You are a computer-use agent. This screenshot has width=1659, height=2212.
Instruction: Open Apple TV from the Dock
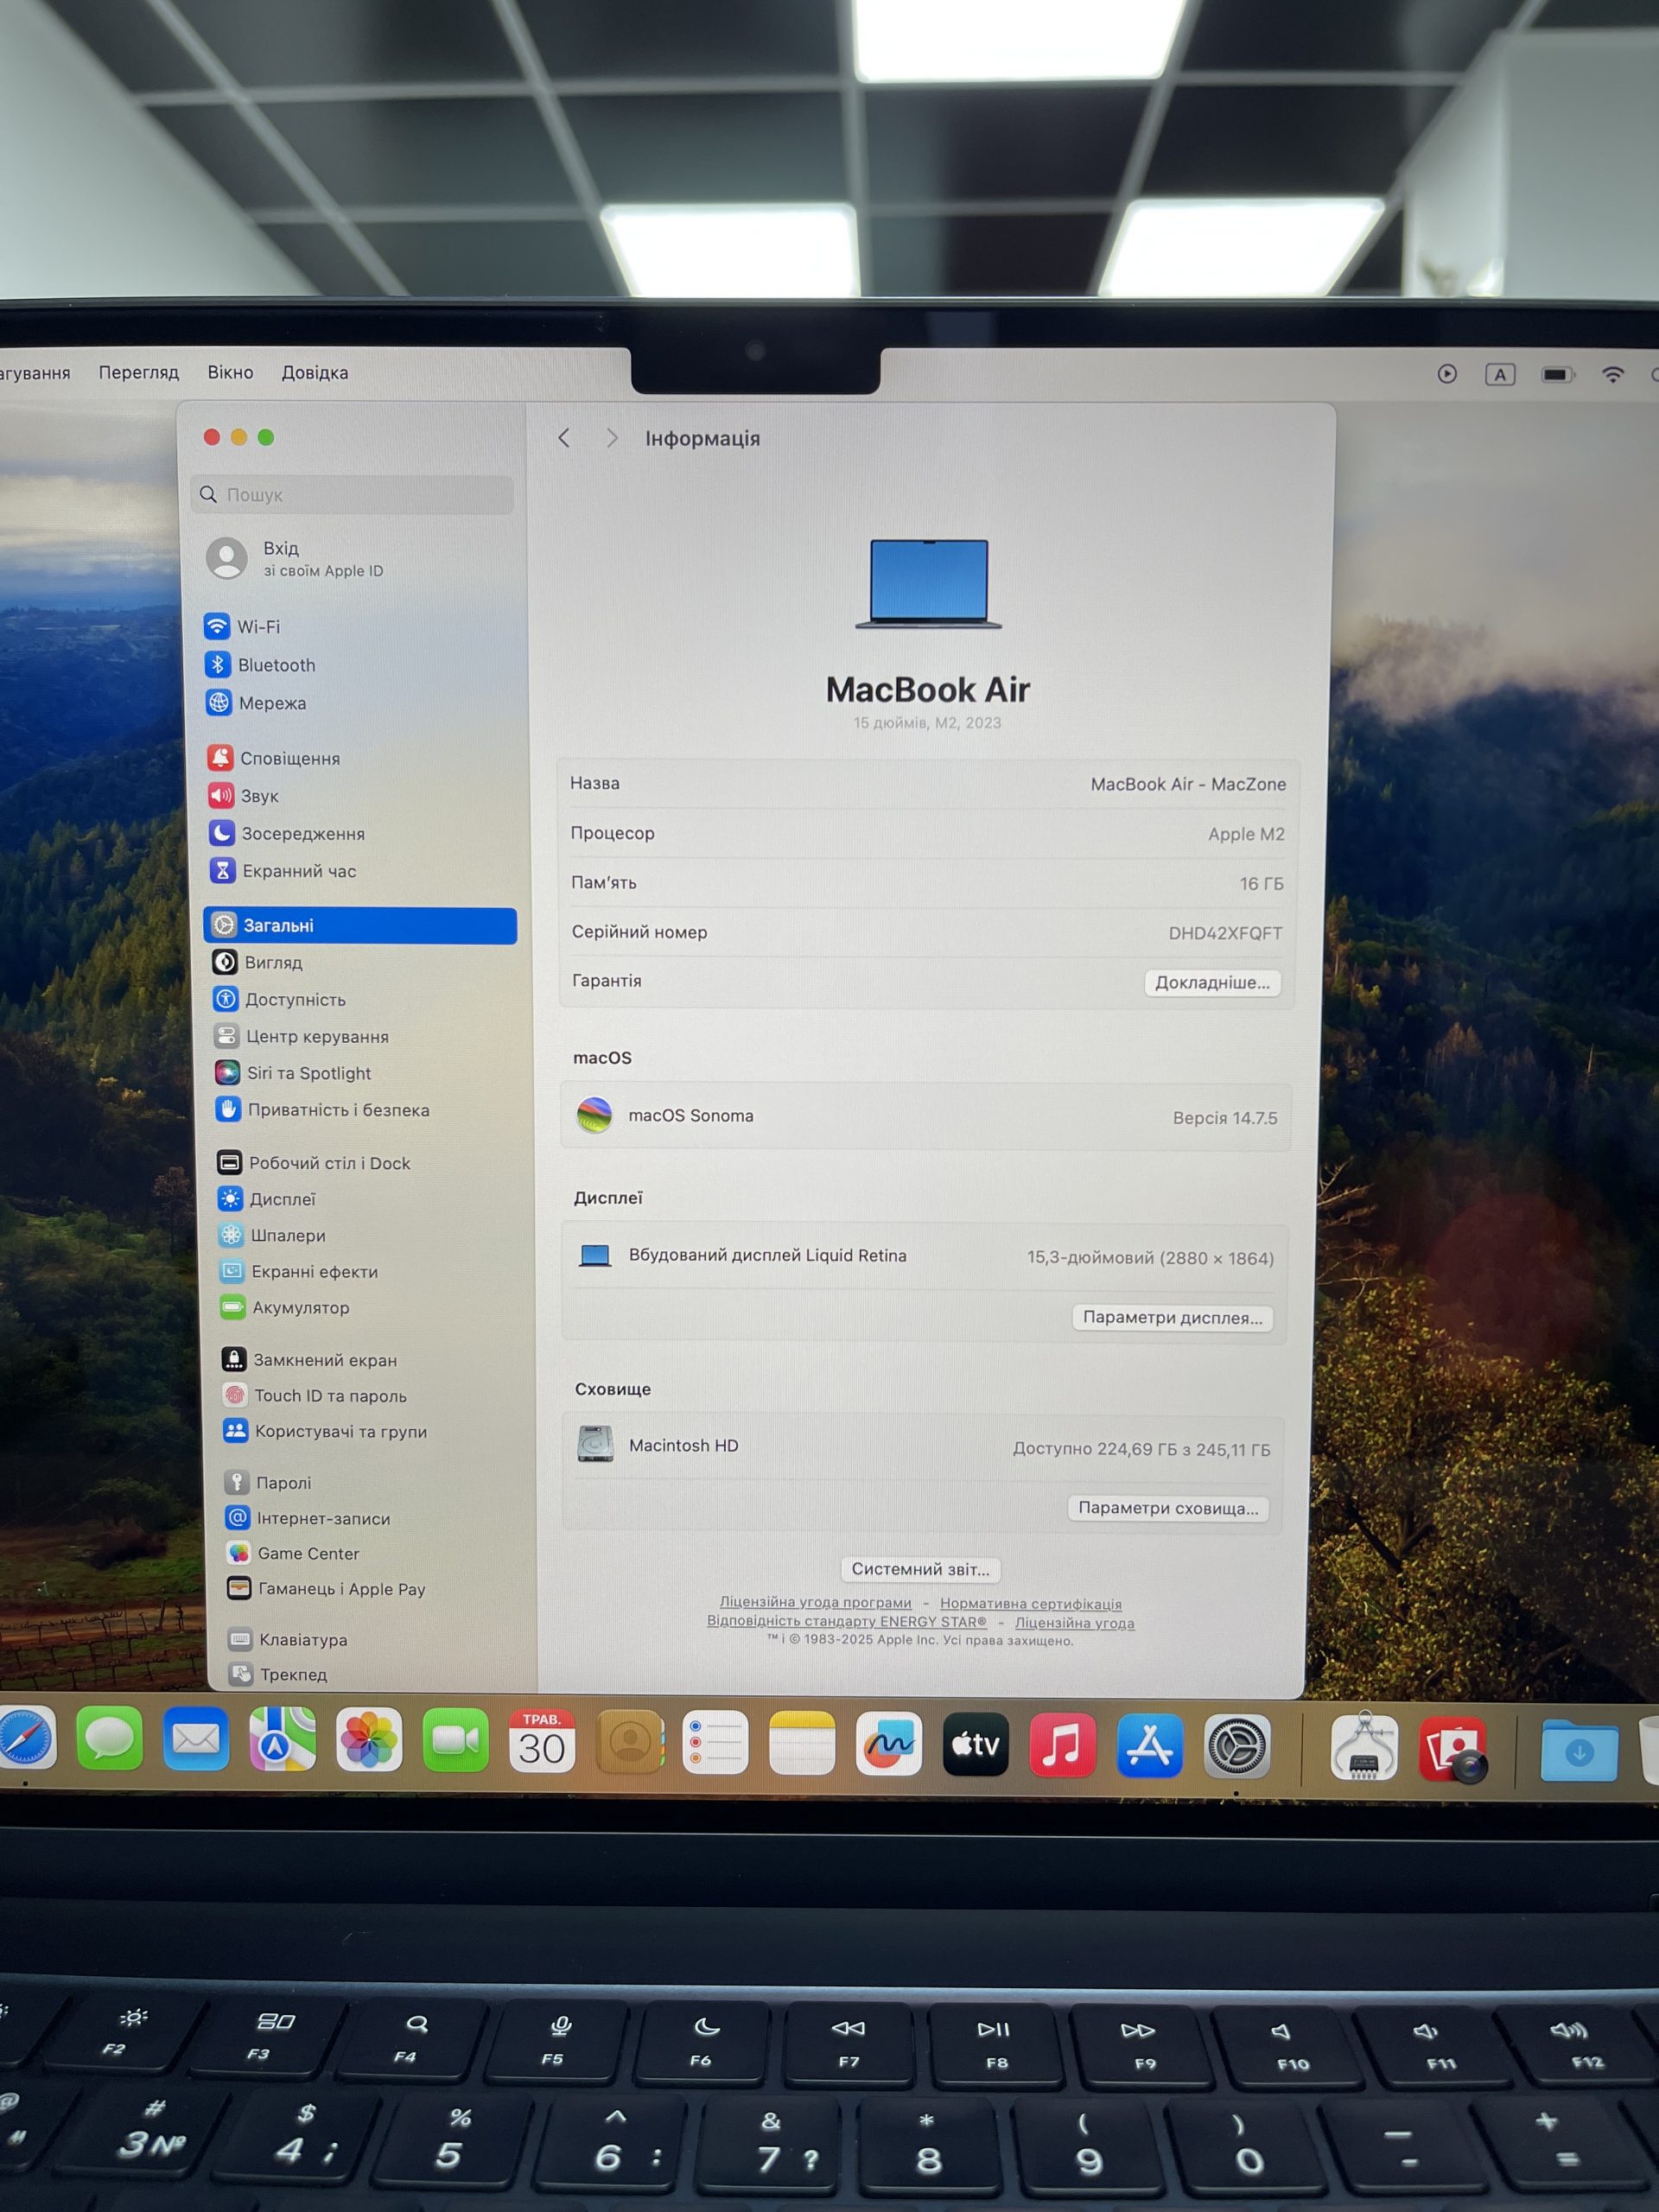976,1745
